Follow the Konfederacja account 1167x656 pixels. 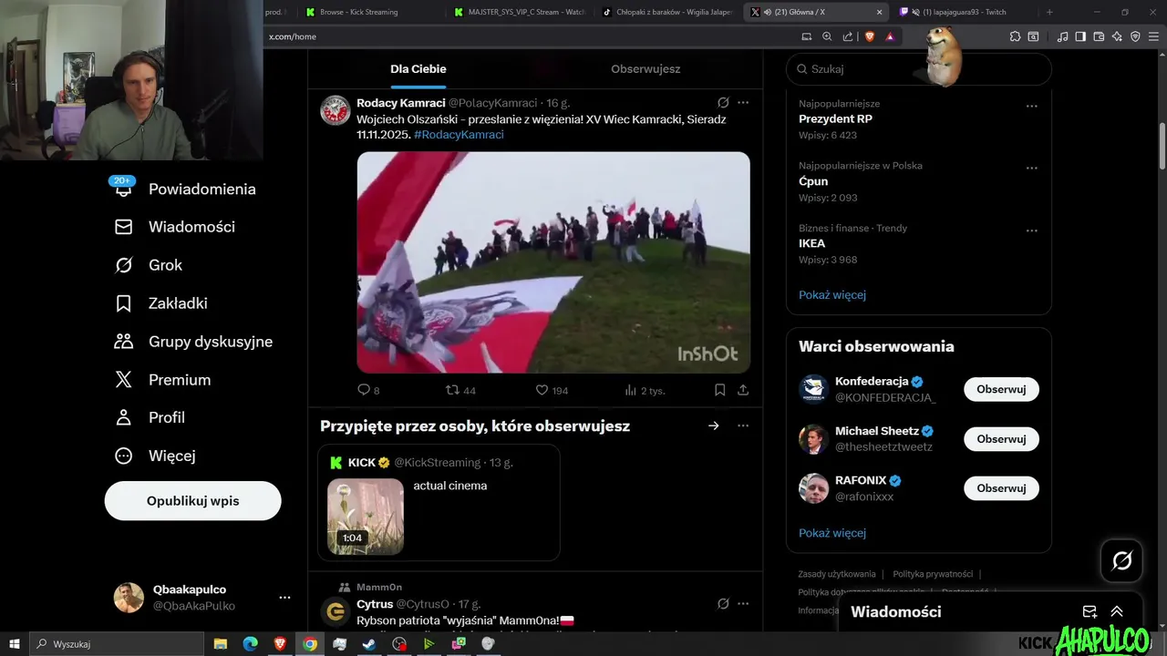(1001, 389)
